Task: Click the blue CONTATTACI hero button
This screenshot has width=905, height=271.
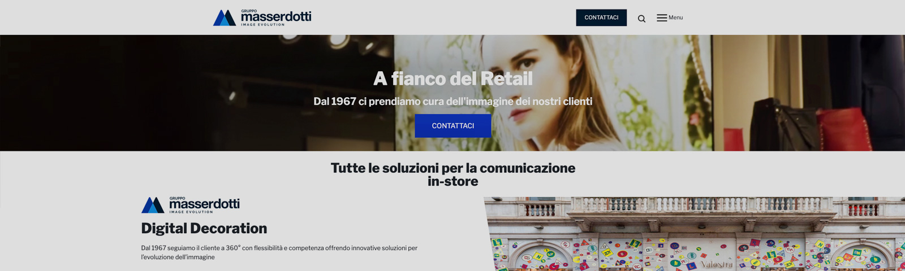Action: [x=453, y=126]
